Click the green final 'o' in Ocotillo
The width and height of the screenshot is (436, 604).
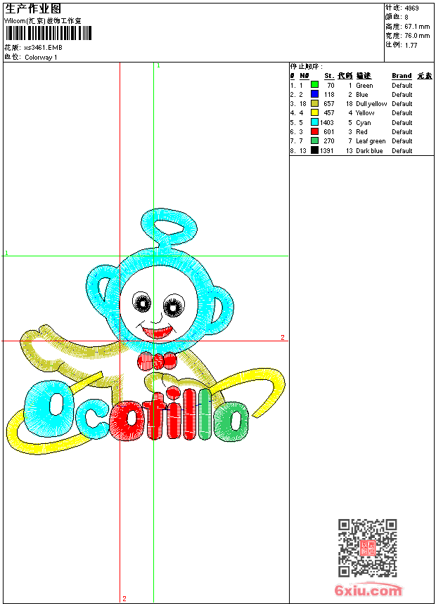(232, 421)
